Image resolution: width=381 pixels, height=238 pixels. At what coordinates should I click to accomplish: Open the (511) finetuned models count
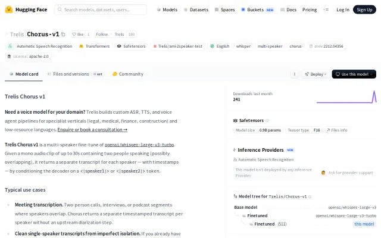point(282,224)
